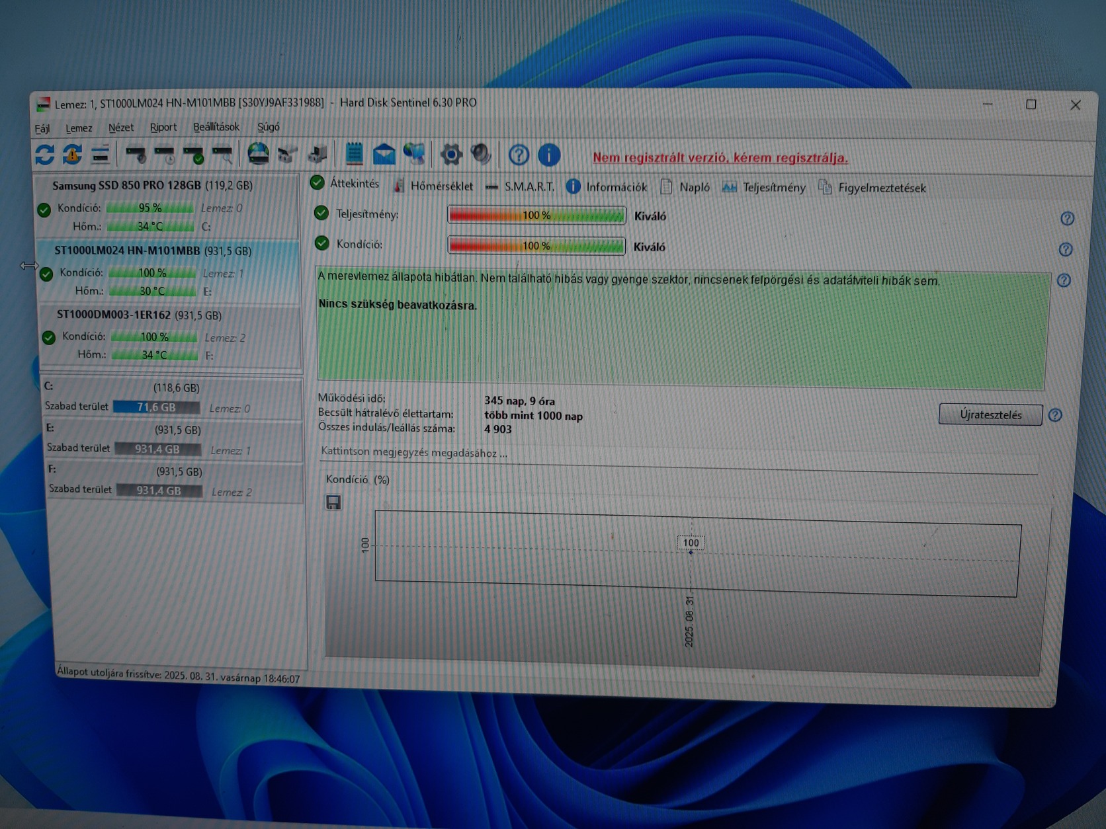Open the Lemez menu

79,128
